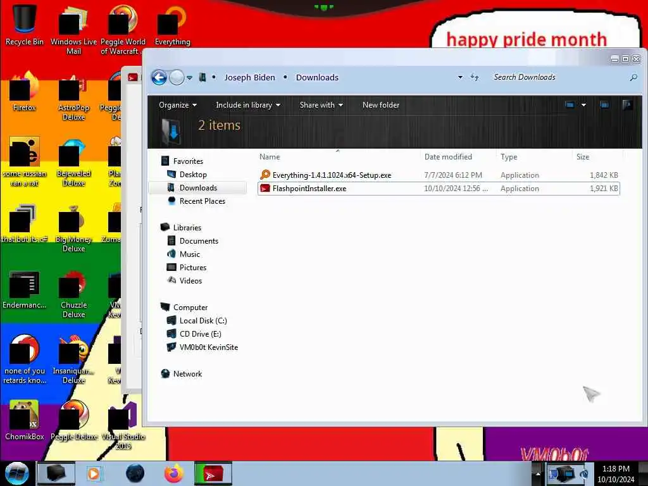
Task: Focus the Search Downloads field
Action: pos(558,77)
